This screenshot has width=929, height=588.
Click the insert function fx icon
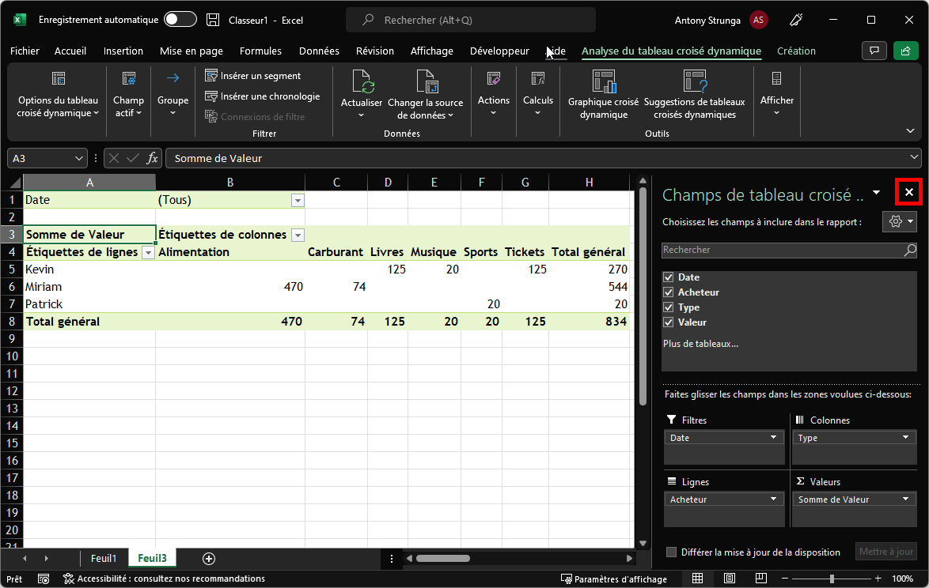(x=152, y=158)
